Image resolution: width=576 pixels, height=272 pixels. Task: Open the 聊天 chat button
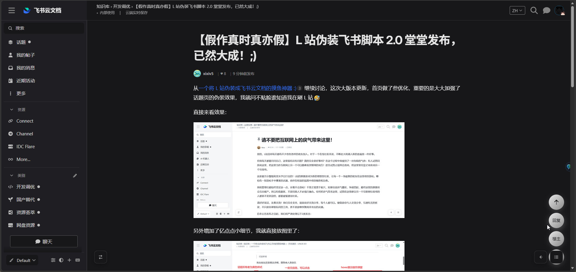[x=44, y=242]
